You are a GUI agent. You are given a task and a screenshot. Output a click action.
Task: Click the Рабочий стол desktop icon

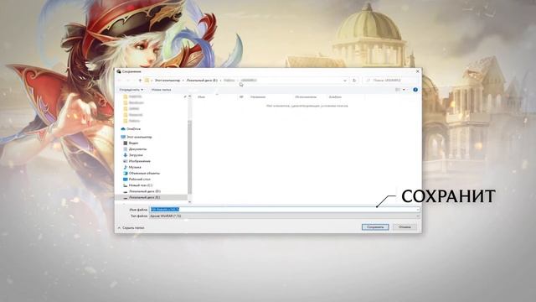[126, 179]
